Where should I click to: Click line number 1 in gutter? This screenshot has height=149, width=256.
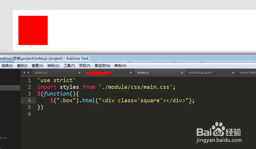click(x=29, y=80)
